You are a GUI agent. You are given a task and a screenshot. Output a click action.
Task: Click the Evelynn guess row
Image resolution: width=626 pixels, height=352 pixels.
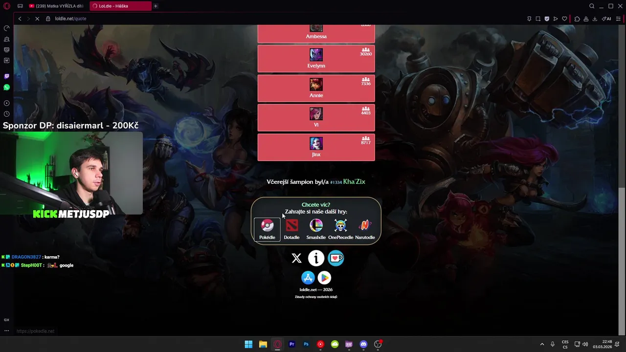(316, 59)
